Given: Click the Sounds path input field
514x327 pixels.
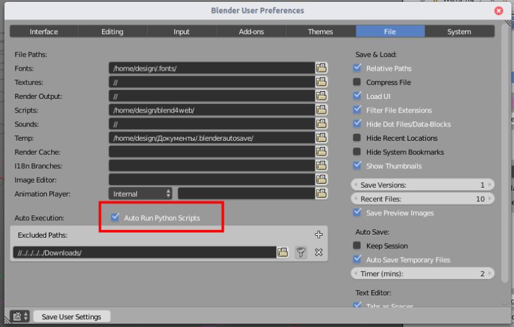Looking at the screenshot, I should 212,124.
